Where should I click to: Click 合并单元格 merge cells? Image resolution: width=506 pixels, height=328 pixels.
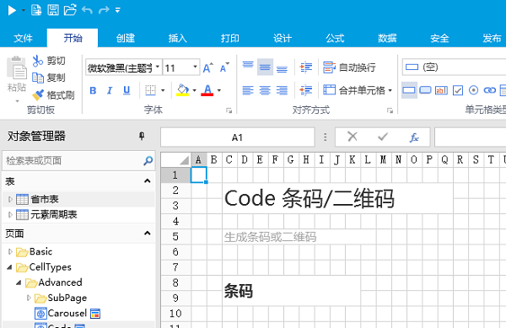358,90
